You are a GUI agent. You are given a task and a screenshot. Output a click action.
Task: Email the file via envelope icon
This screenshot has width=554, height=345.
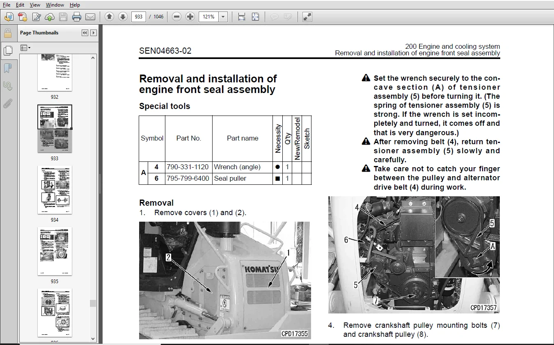[90, 17]
